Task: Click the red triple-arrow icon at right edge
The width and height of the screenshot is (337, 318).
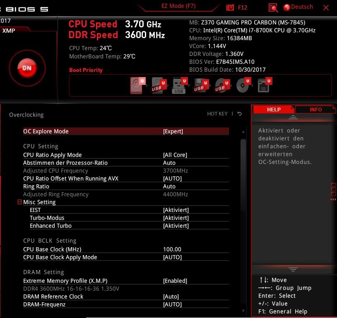Action: [x=333, y=200]
